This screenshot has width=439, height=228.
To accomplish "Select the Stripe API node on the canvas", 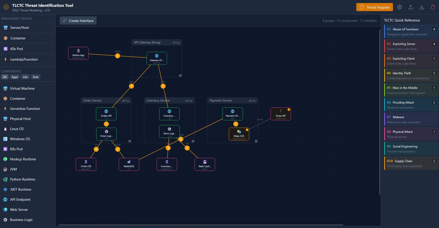I will click(x=280, y=114).
